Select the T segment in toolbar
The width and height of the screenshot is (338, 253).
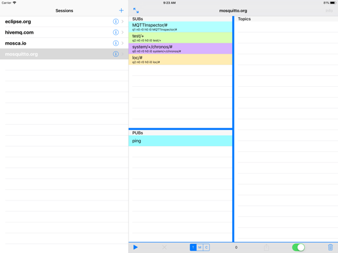pyautogui.click(x=193, y=247)
